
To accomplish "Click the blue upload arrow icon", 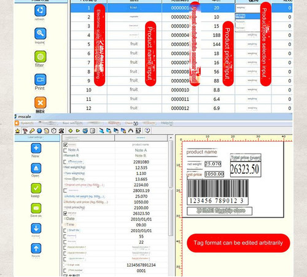I will click(36, 248).
